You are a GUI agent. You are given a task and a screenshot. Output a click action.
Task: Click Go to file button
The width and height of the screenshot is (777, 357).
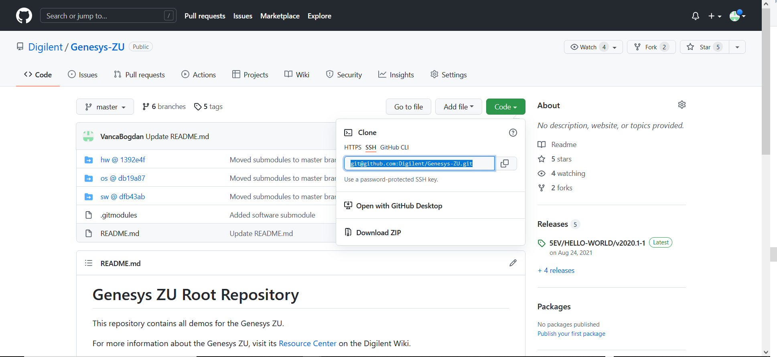click(408, 107)
